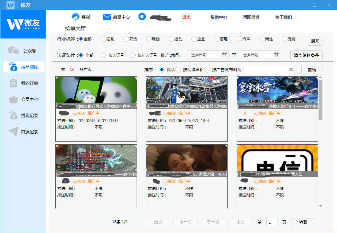Screen dimensions: 337x233
Task: Open the end date calendar picker
Action: (276, 55)
